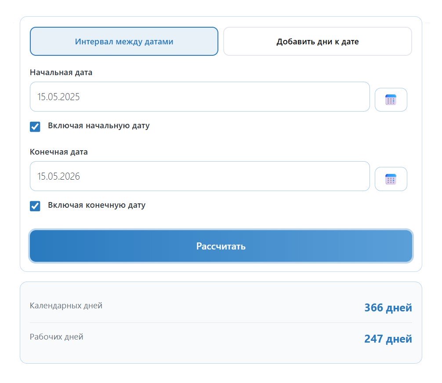Toggle the Включая начальную дату checkbox

35,126
